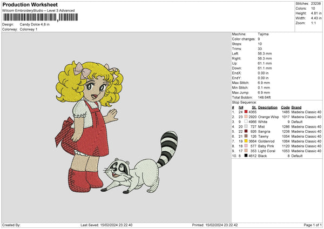Click the Baby Pink color swatch
The image size is (324, 229).
[246, 146]
